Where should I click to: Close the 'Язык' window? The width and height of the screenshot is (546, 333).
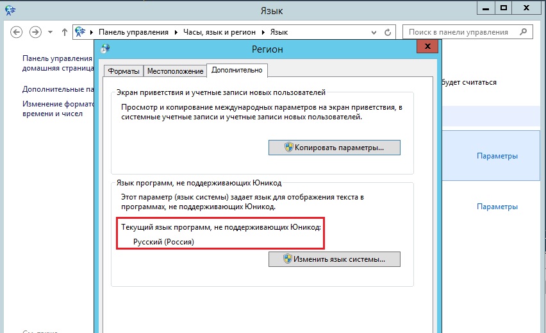527,8
